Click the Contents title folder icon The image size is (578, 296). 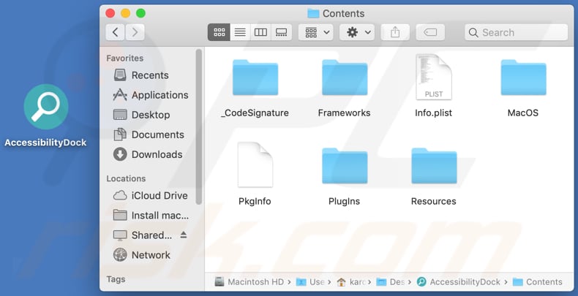(313, 14)
